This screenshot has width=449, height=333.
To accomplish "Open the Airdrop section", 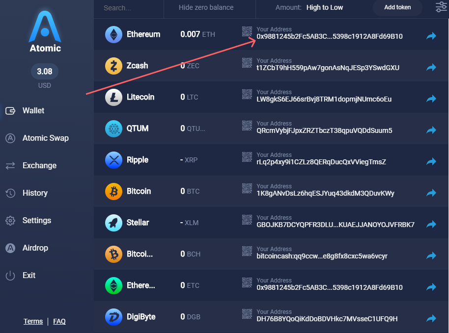I will pyautogui.click(x=27, y=248).
